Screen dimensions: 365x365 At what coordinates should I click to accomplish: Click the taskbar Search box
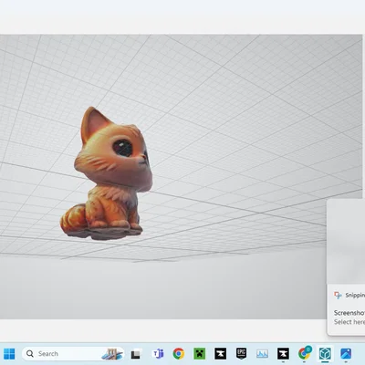coord(73,354)
